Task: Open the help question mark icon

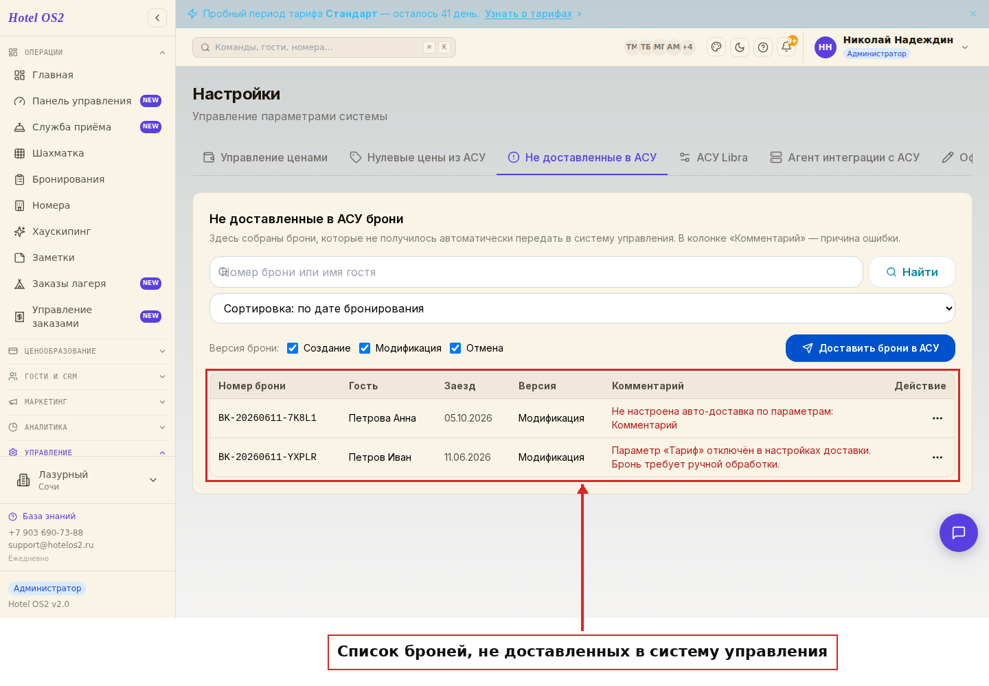Action: (763, 47)
